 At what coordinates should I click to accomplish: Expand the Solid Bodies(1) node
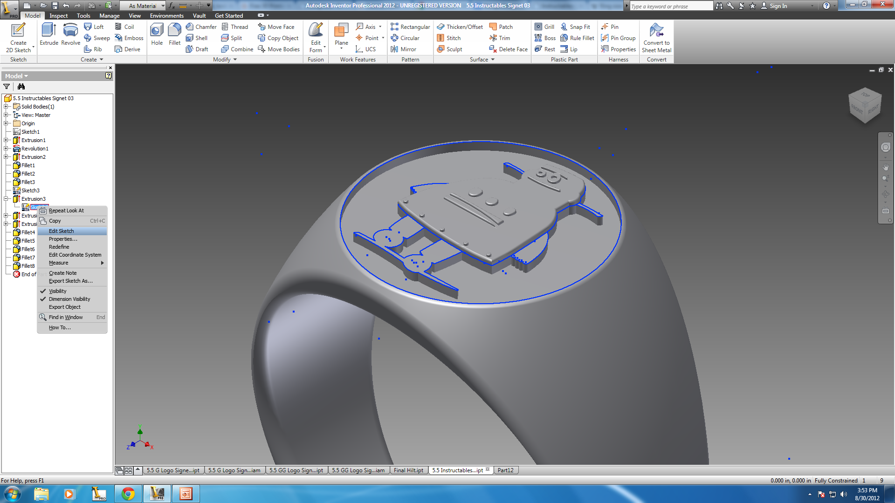[7, 107]
